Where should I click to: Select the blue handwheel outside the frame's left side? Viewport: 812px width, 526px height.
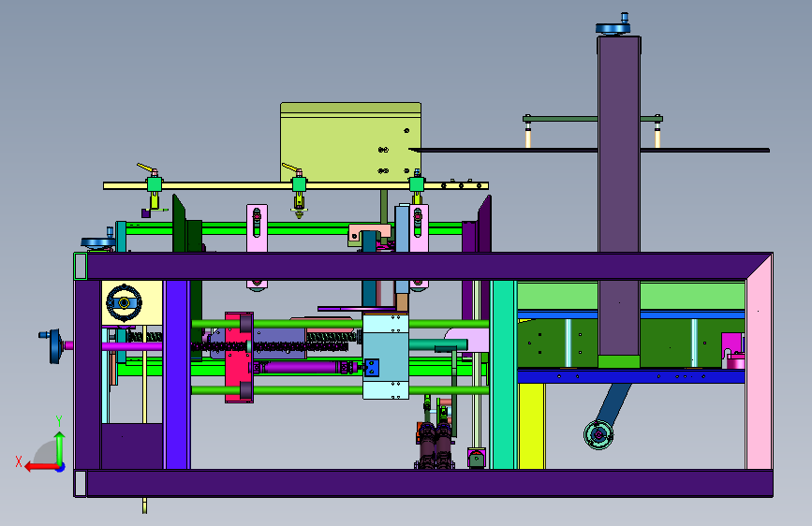coord(55,346)
